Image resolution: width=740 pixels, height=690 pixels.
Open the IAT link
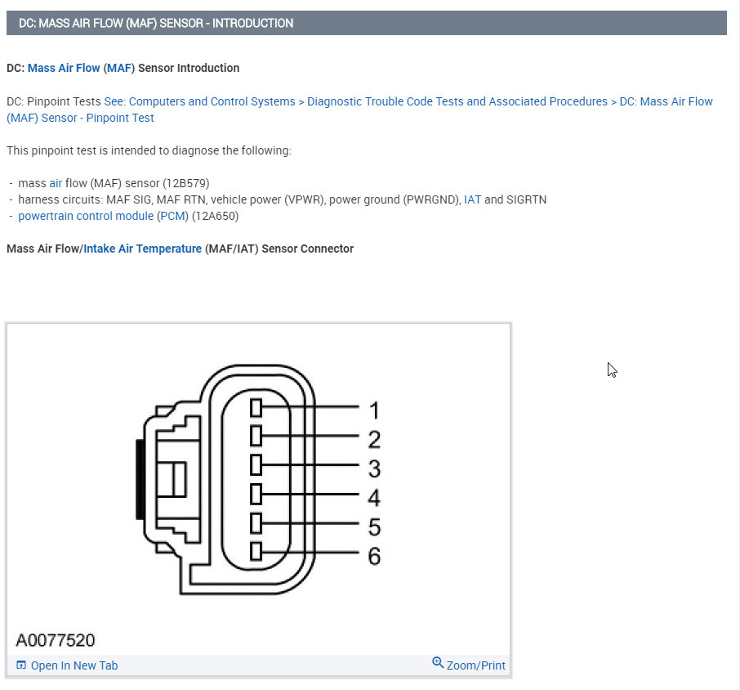[x=472, y=199]
